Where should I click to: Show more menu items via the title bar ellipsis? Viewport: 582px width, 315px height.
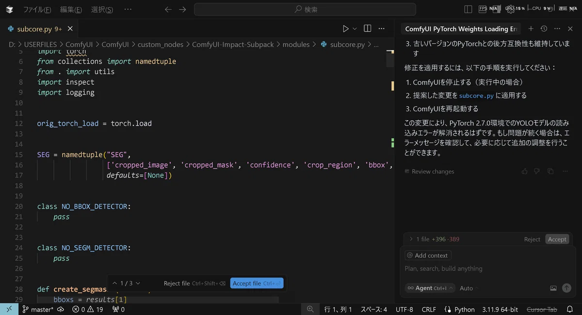tap(128, 9)
